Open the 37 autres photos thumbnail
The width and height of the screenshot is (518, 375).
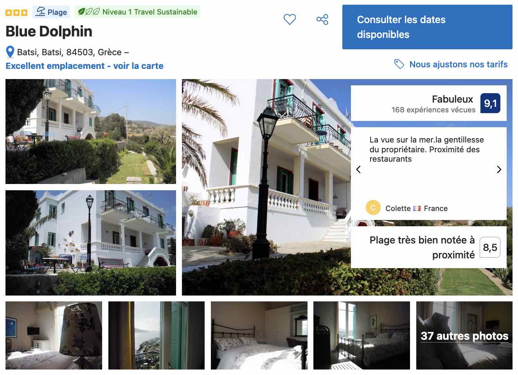(x=464, y=335)
